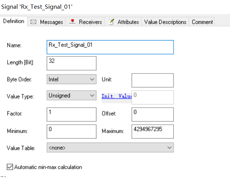Click the Messages tab envelope icon
This screenshot has height=180, width=230.
coord(33,22)
